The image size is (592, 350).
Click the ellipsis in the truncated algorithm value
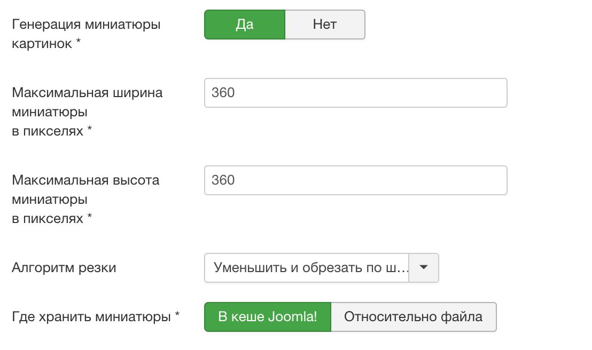402,268
